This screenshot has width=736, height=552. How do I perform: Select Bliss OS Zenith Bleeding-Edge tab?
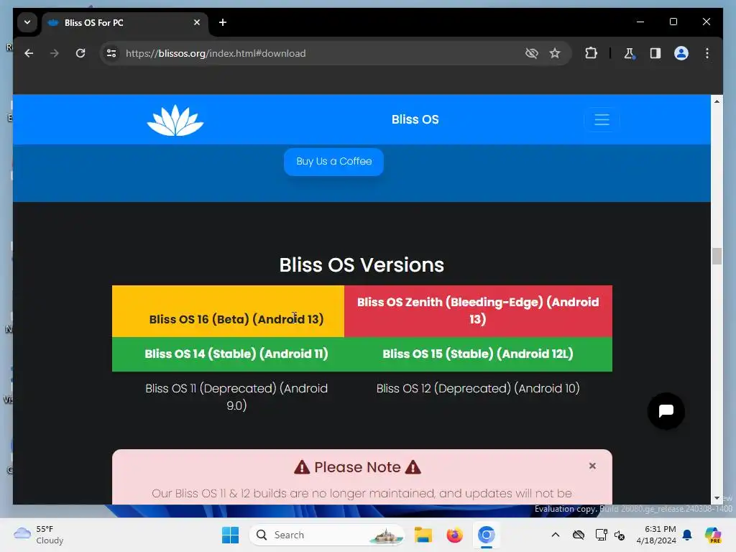click(x=478, y=310)
